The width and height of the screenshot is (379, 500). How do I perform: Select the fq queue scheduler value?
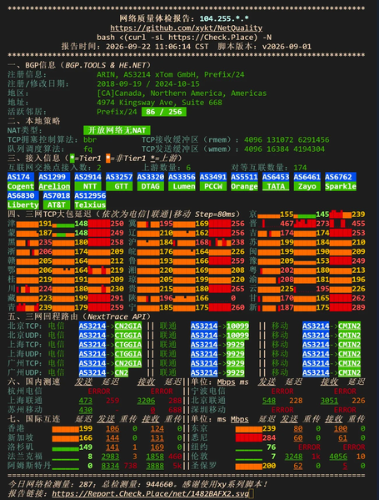[87, 149]
